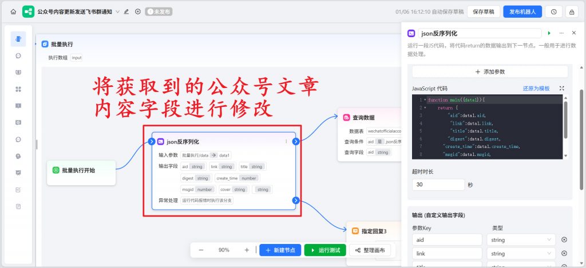Screen dimensions: 586x268
Task: Open version history clock icon
Action: 554,12
